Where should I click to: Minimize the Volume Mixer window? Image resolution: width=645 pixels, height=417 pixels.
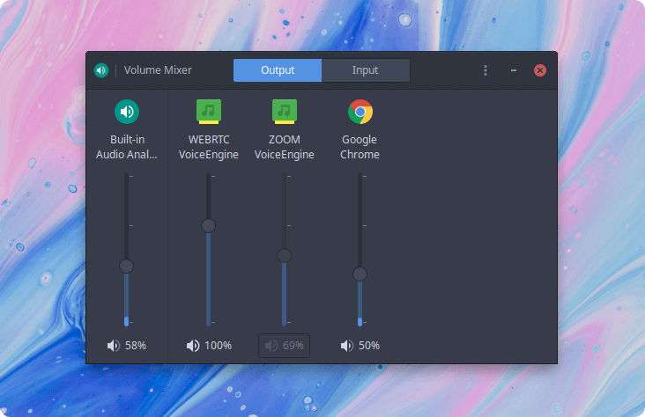[x=514, y=70]
